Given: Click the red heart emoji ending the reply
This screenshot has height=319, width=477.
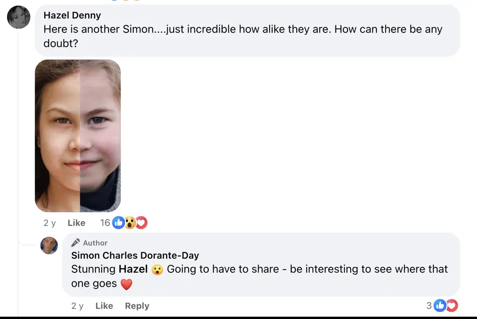Looking at the screenshot, I should tap(126, 284).
